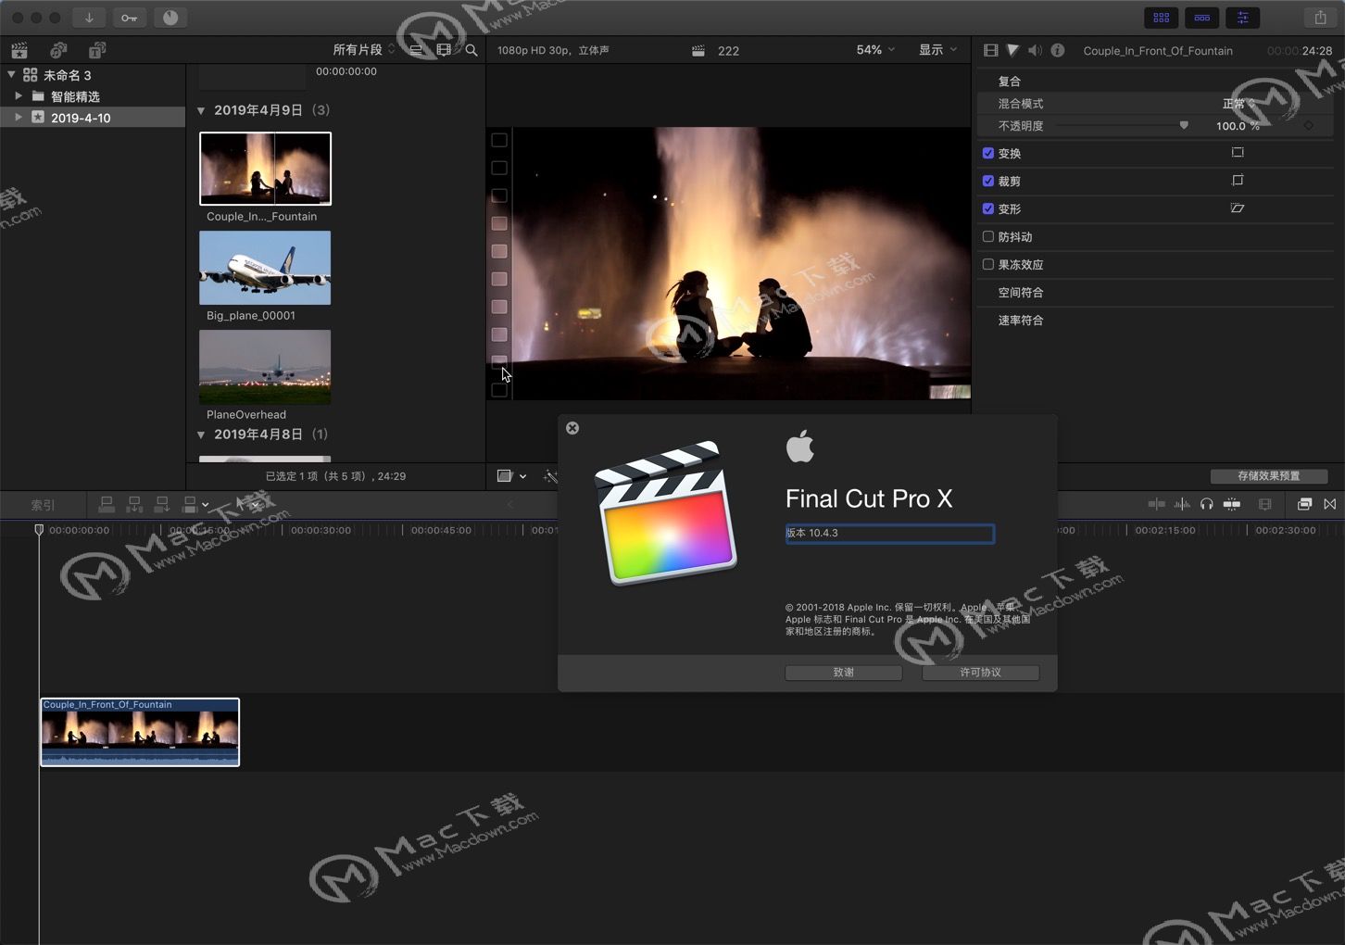The height and width of the screenshot is (945, 1345).
Task: Open the viewer 54% zoom dropdown
Action: point(875,50)
